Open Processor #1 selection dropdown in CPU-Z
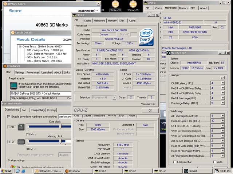The image size is (233, 174). [114, 98]
